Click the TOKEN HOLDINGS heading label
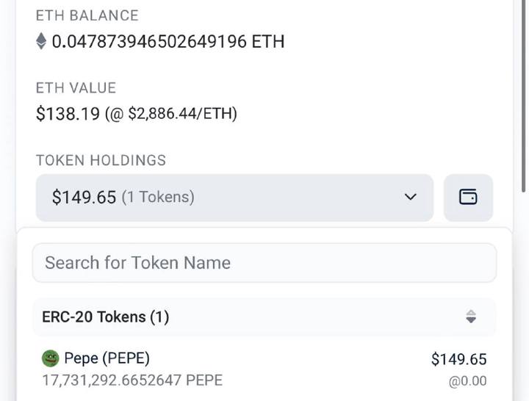 pyautogui.click(x=101, y=160)
